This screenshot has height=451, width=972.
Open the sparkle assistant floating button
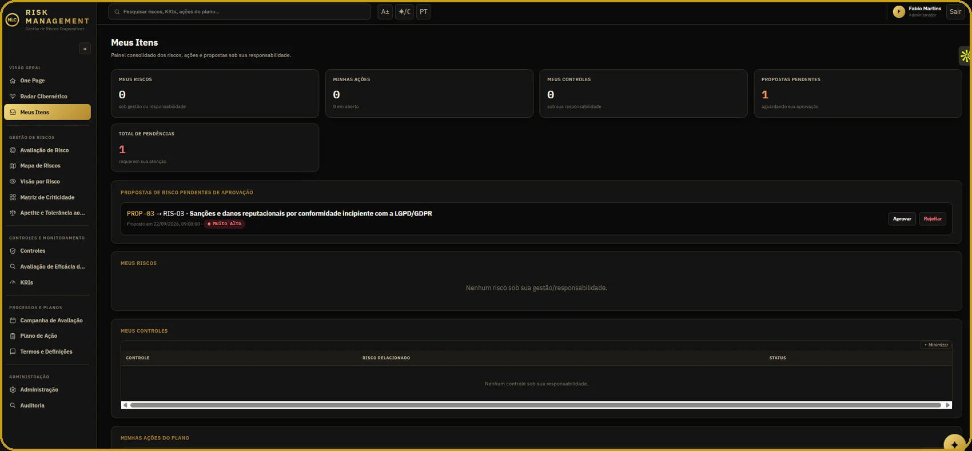954,444
